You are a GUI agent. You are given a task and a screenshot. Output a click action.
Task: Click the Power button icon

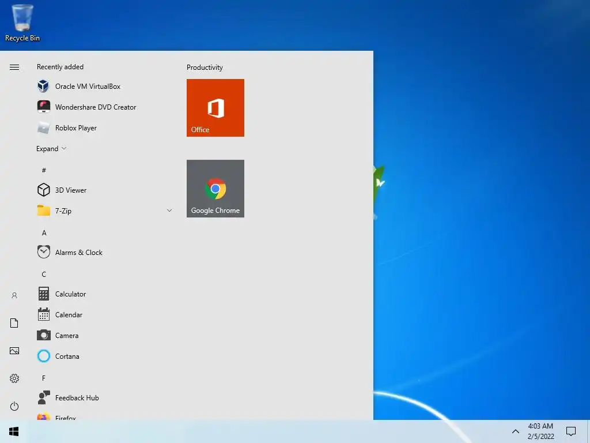pyautogui.click(x=14, y=406)
